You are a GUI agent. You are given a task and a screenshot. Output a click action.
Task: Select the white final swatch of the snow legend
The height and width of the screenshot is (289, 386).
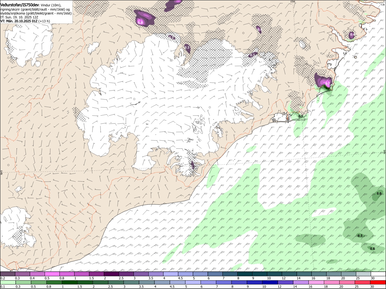pos(378,274)
